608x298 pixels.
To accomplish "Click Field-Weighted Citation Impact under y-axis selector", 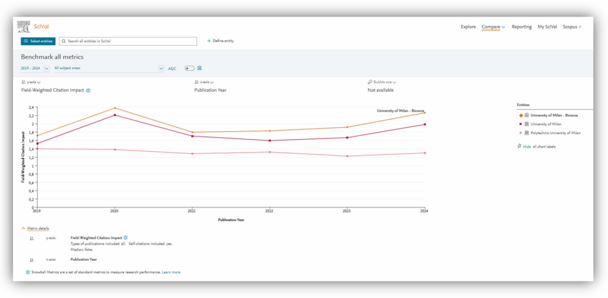I will tap(52, 90).
